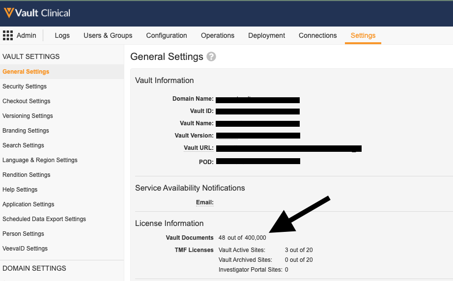Select the Deployment tab
Image resolution: width=453 pixels, height=281 pixels.
coord(266,35)
